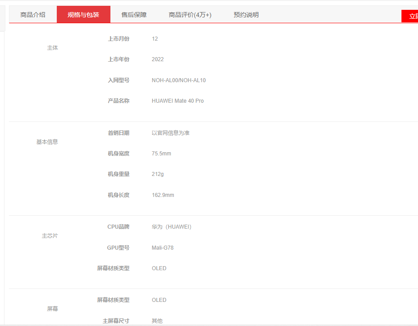Select the 主屏幕尺寸 label

[116, 321]
